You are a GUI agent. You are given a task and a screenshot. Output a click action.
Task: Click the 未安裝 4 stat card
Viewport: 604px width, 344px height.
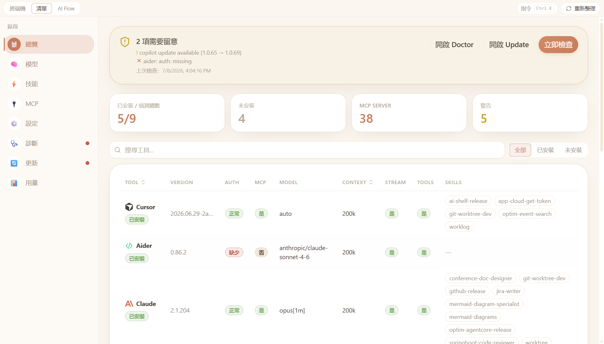[x=288, y=113]
